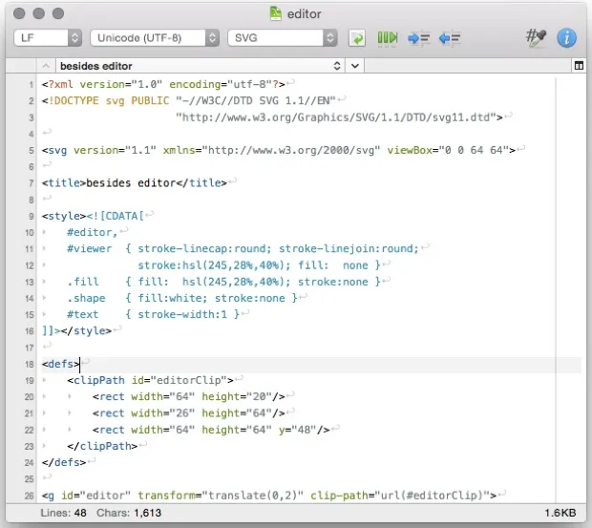
Task: Click the closing '</defs>' tag
Action: (x=64, y=462)
